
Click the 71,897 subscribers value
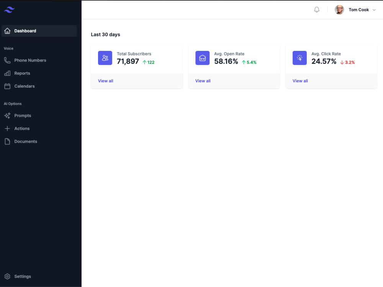pyautogui.click(x=128, y=61)
